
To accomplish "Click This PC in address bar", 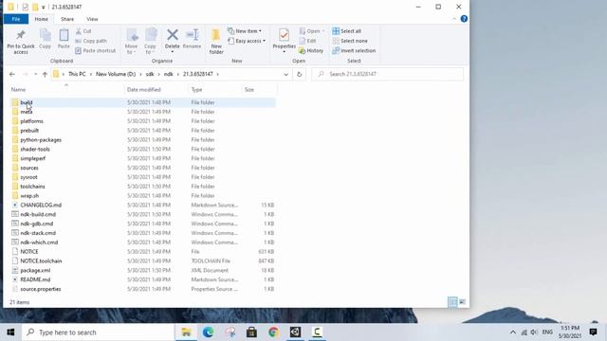I will click(x=77, y=74).
